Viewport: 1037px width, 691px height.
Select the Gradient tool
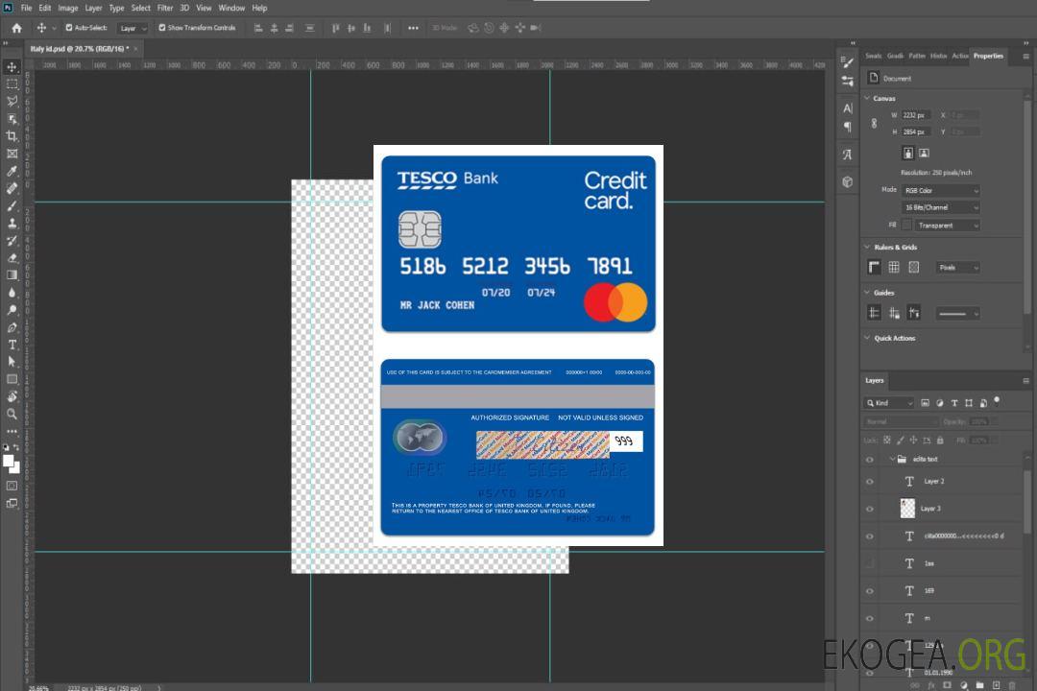click(12, 275)
